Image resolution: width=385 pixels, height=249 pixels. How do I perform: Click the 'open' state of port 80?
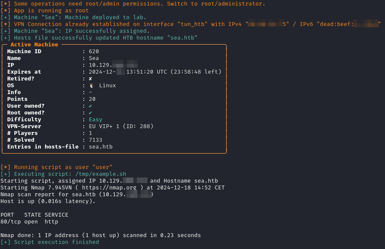(31, 222)
